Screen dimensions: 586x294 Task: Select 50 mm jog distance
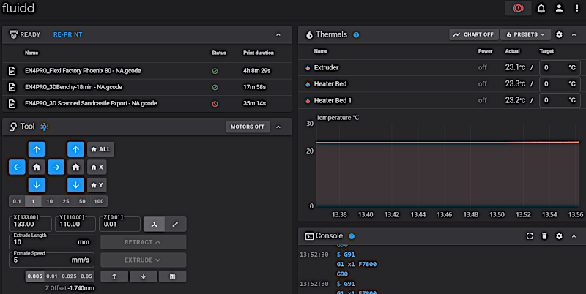coord(82,201)
